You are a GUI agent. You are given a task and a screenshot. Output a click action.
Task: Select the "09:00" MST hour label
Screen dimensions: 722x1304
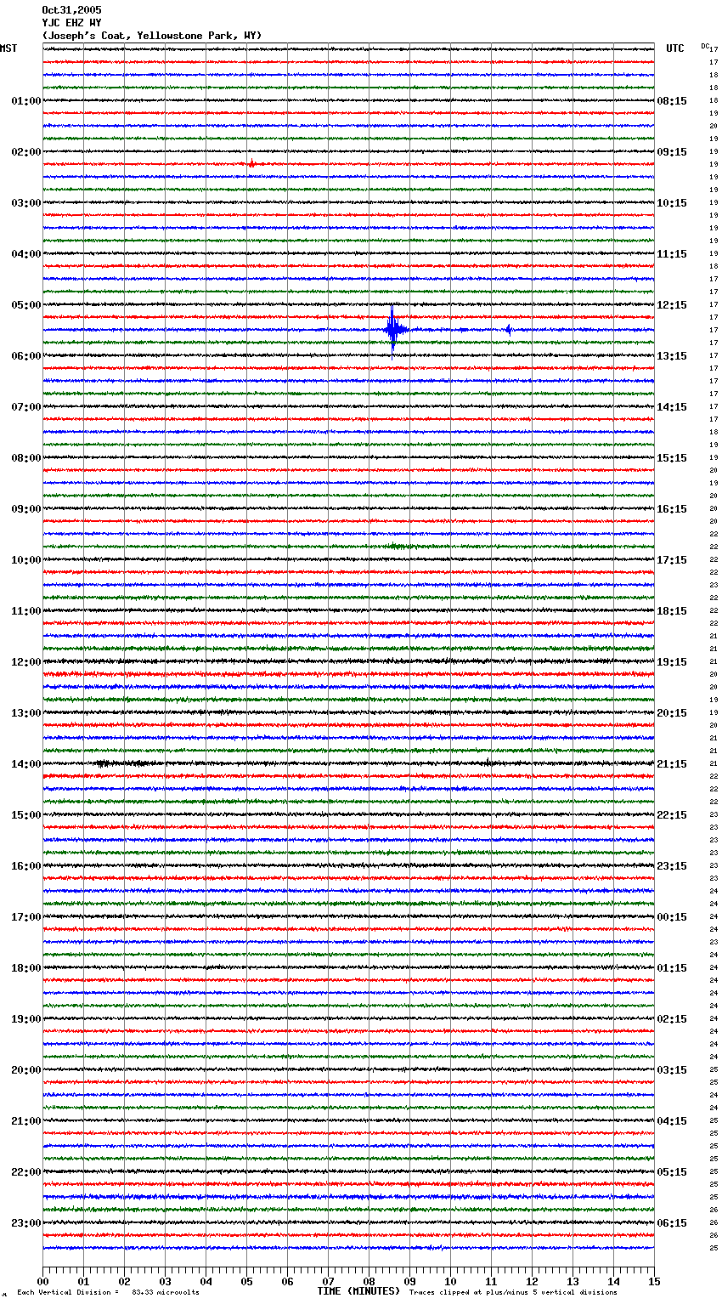[x=26, y=509]
